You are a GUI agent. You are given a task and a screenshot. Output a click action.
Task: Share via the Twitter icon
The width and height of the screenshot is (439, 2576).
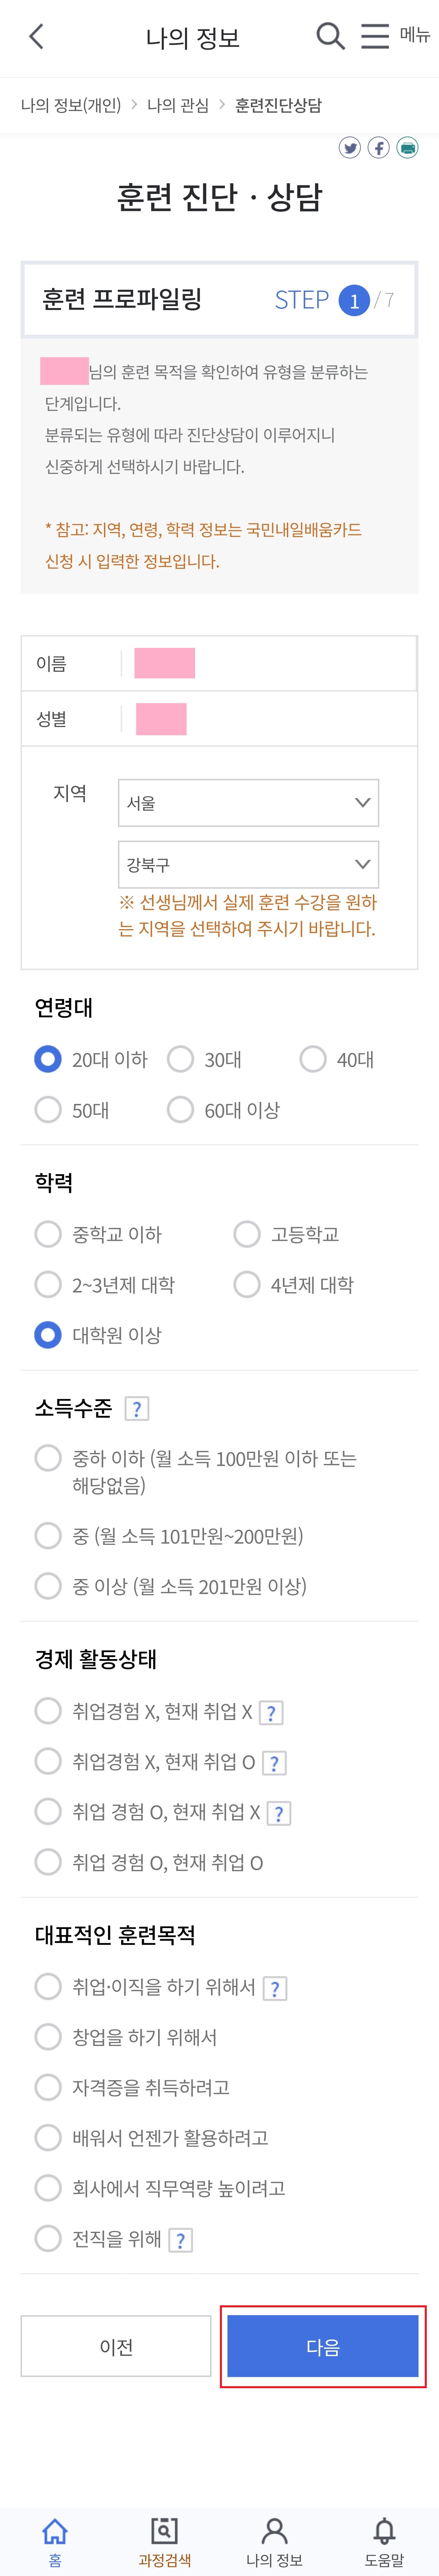[350, 148]
